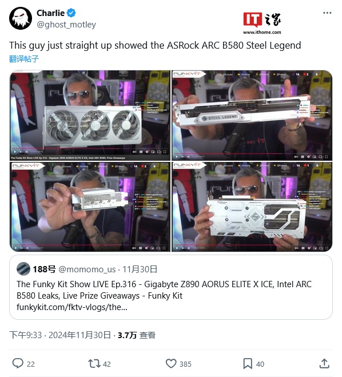View the Steel Legend side photo

[x=252, y=116]
